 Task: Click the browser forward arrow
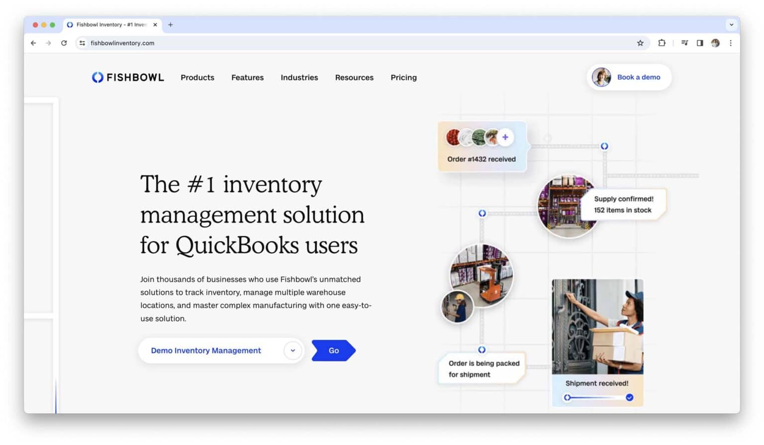[48, 43]
